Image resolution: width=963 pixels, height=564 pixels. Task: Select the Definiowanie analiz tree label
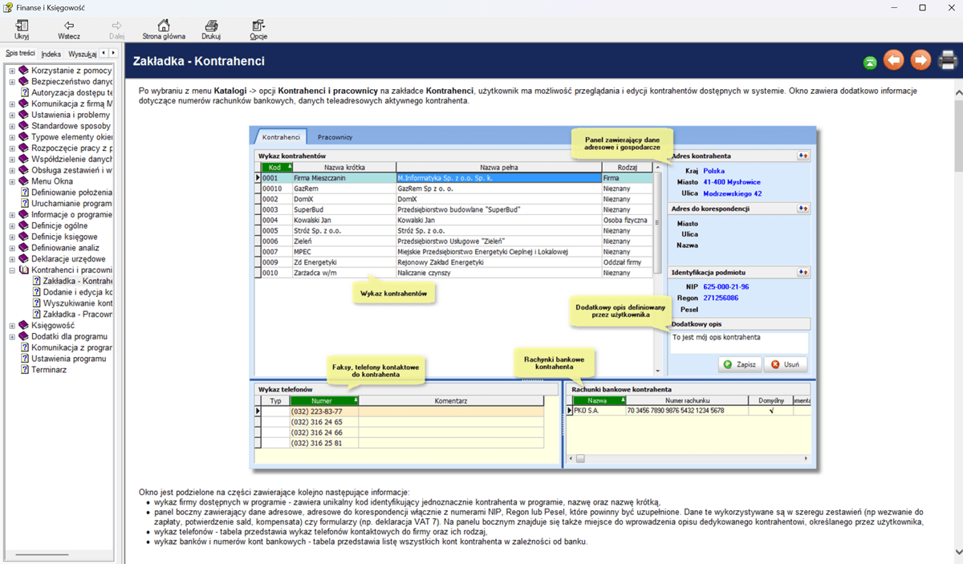[x=67, y=248]
